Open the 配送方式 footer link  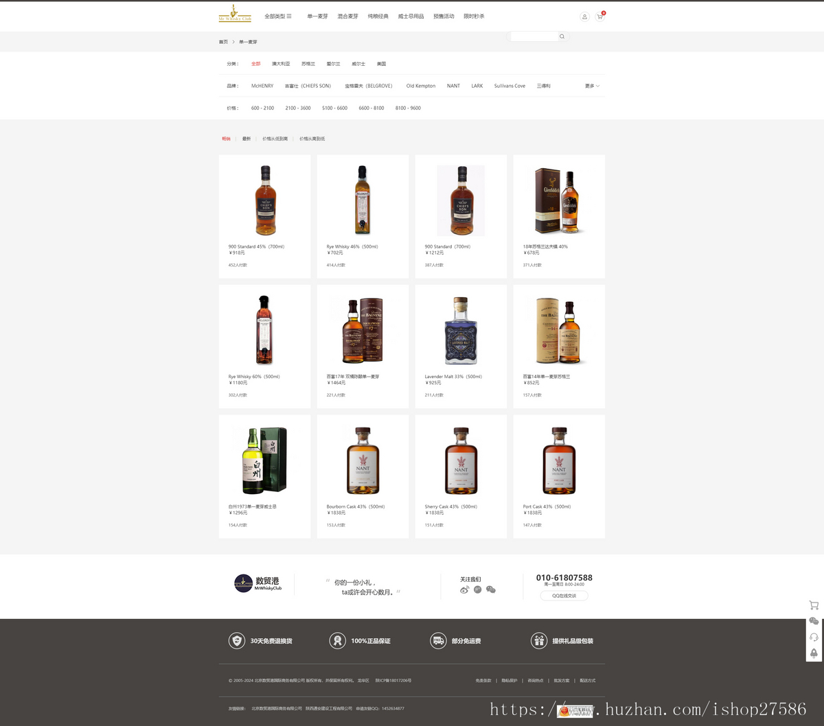(588, 681)
